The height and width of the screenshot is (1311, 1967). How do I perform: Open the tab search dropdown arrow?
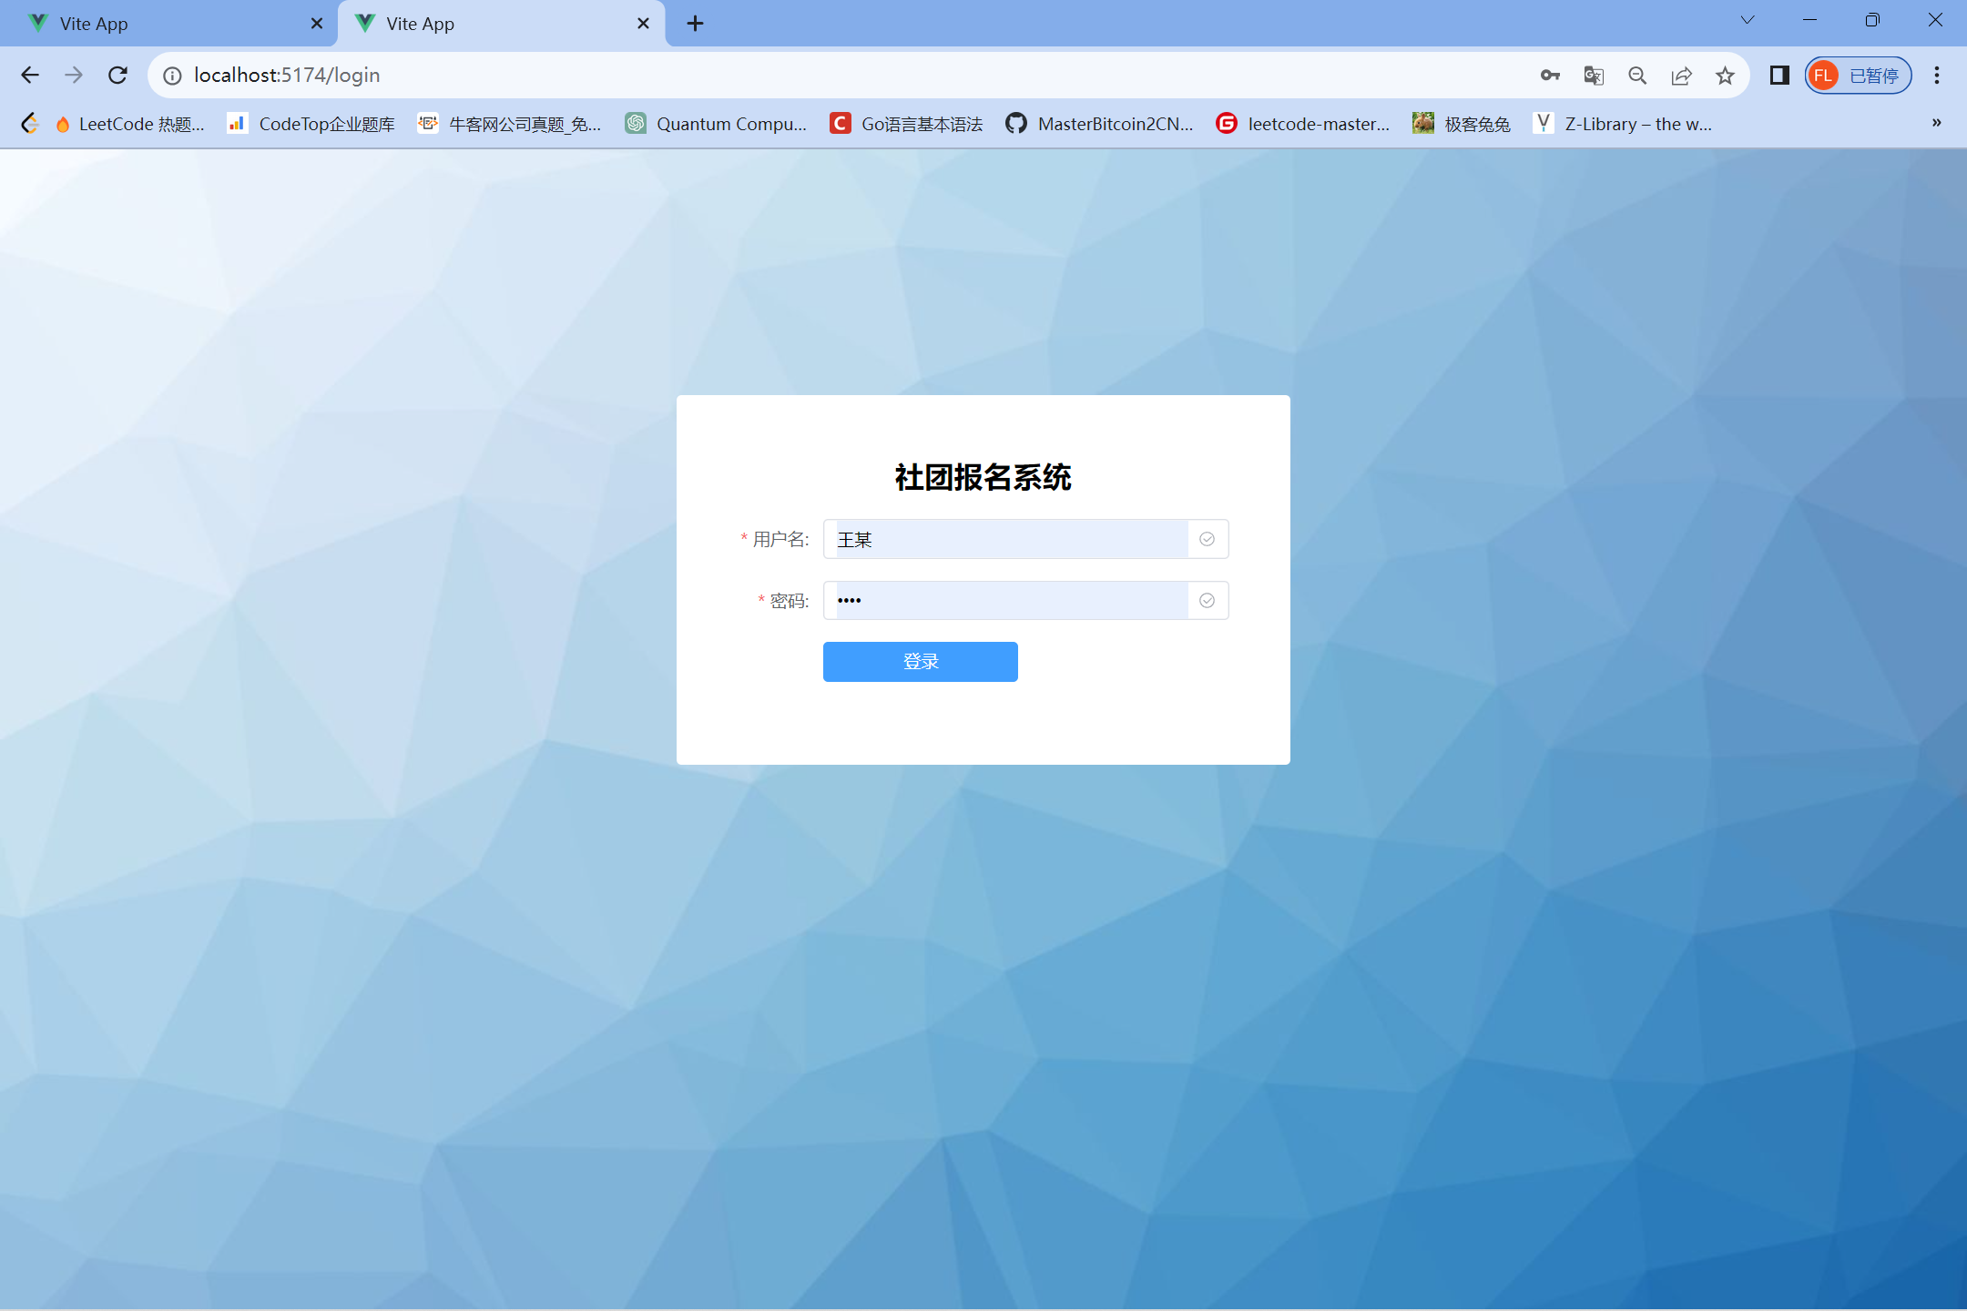pos(1748,21)
